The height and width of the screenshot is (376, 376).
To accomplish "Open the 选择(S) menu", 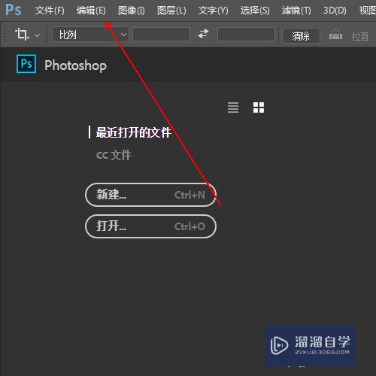I will 255,11.
